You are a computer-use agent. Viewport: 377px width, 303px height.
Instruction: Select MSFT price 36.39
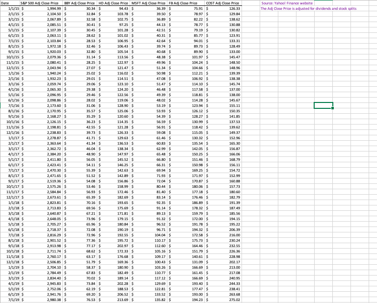point(149,8)
